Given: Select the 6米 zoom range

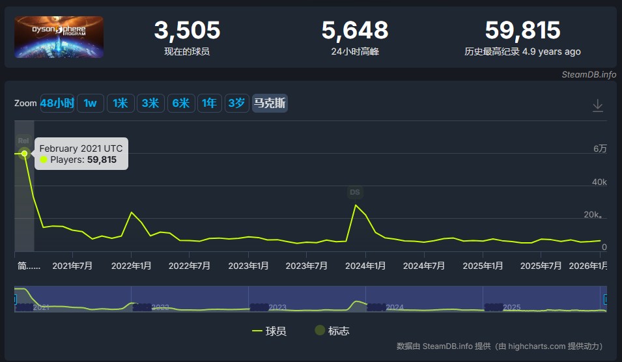Looking at the screenshot, I should (180, 103).
